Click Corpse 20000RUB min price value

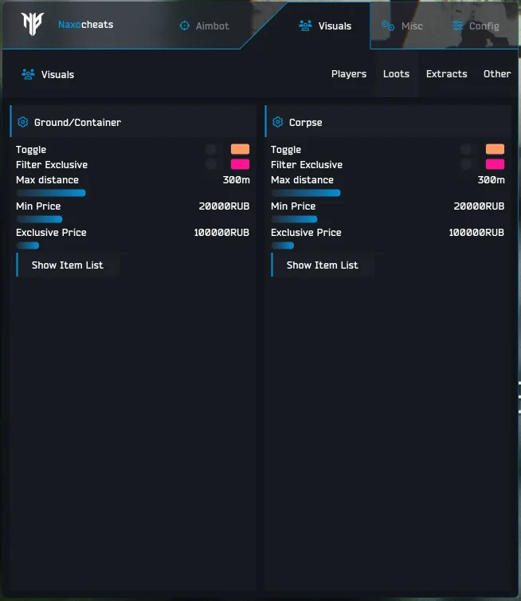point(479,206)
